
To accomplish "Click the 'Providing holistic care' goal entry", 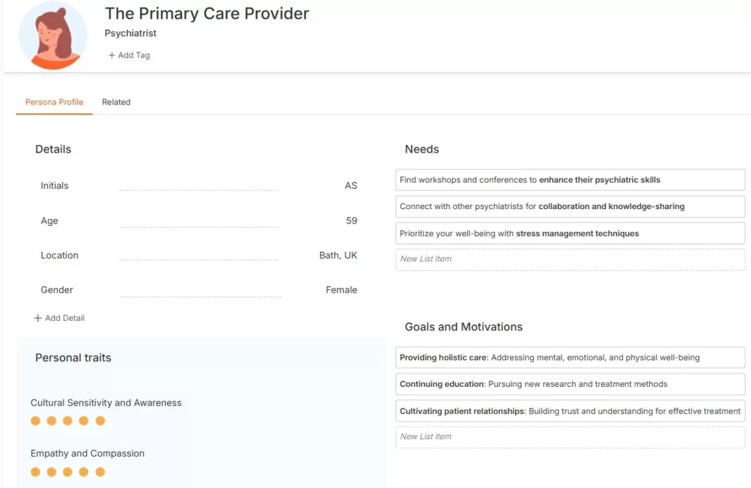I will coord(570,357).
